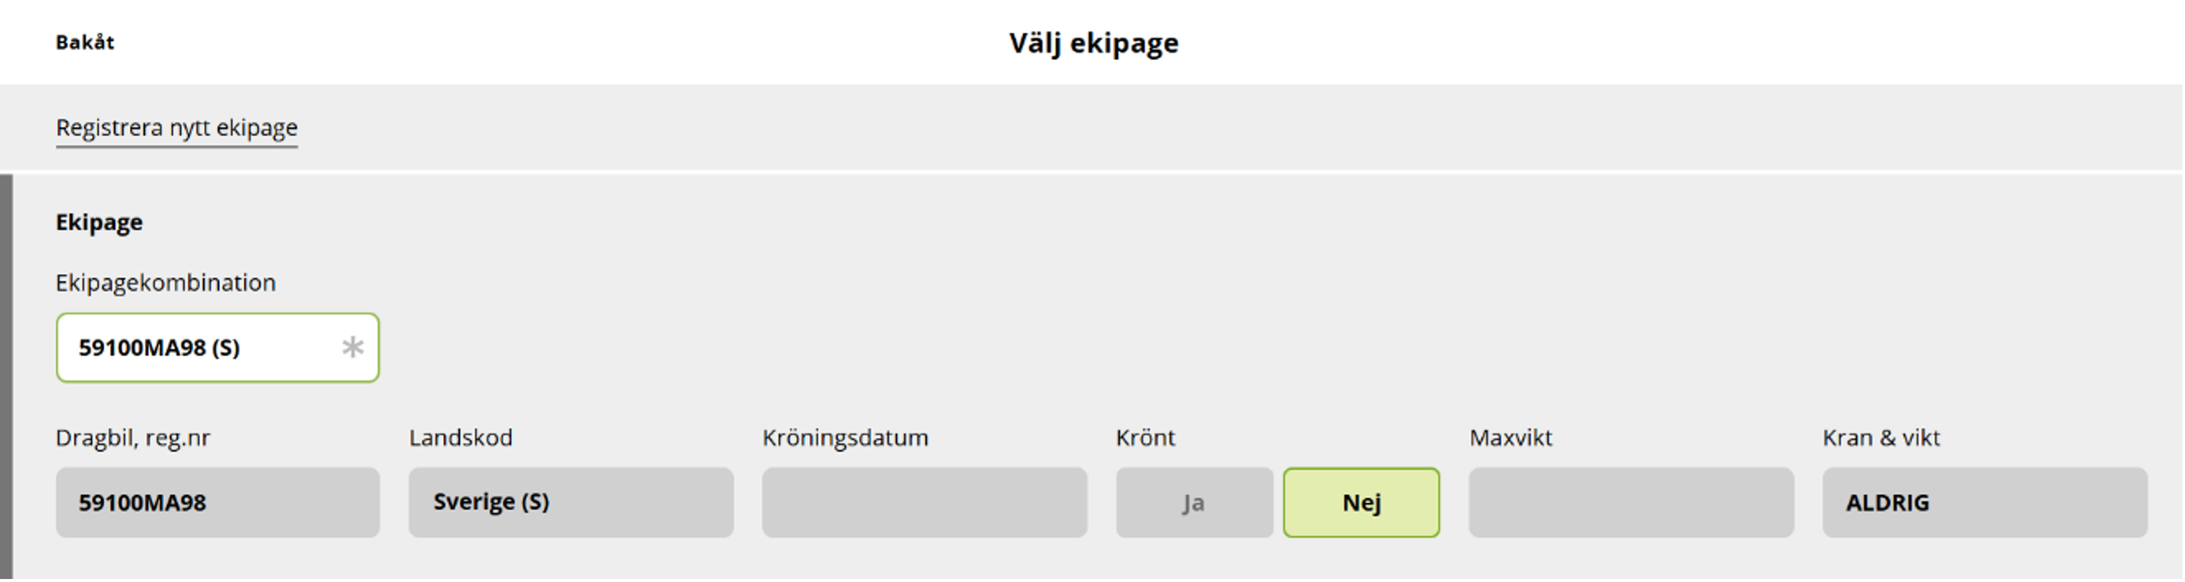Screen dimensions: 2185x582
Task: Click the Dragbil, reg.nr label
Action: [132, 438]
